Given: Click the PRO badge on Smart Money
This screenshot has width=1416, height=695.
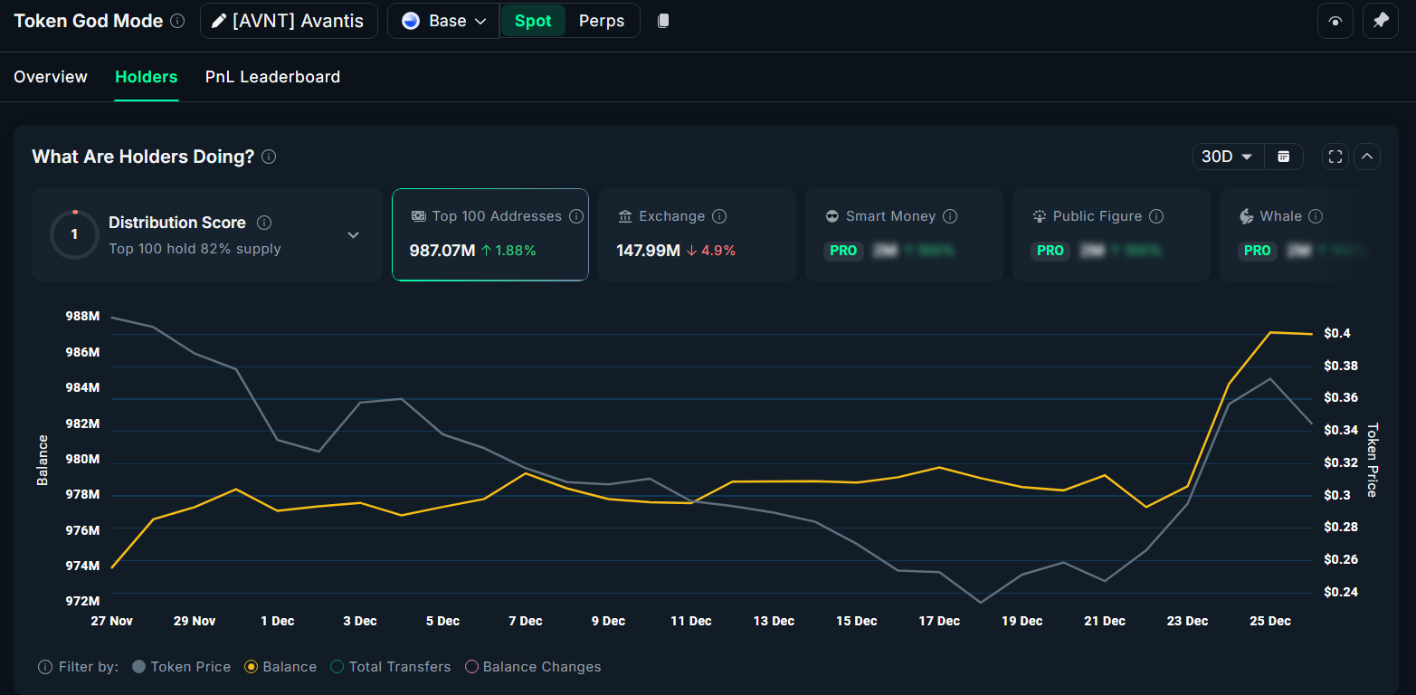Looking at the screenshot, I should click(843, 251).
